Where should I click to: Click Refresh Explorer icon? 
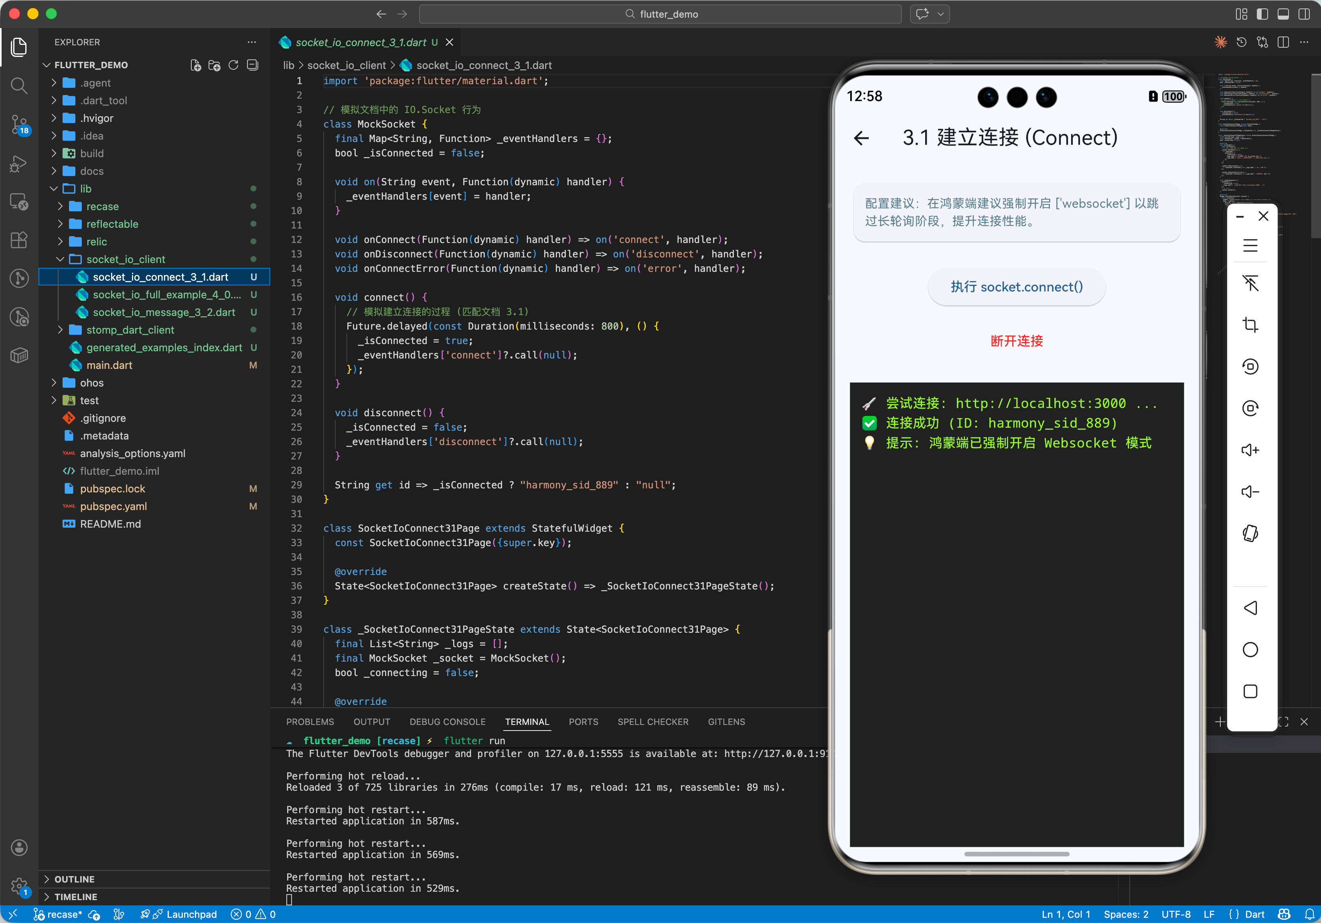[x=233, y=65]
